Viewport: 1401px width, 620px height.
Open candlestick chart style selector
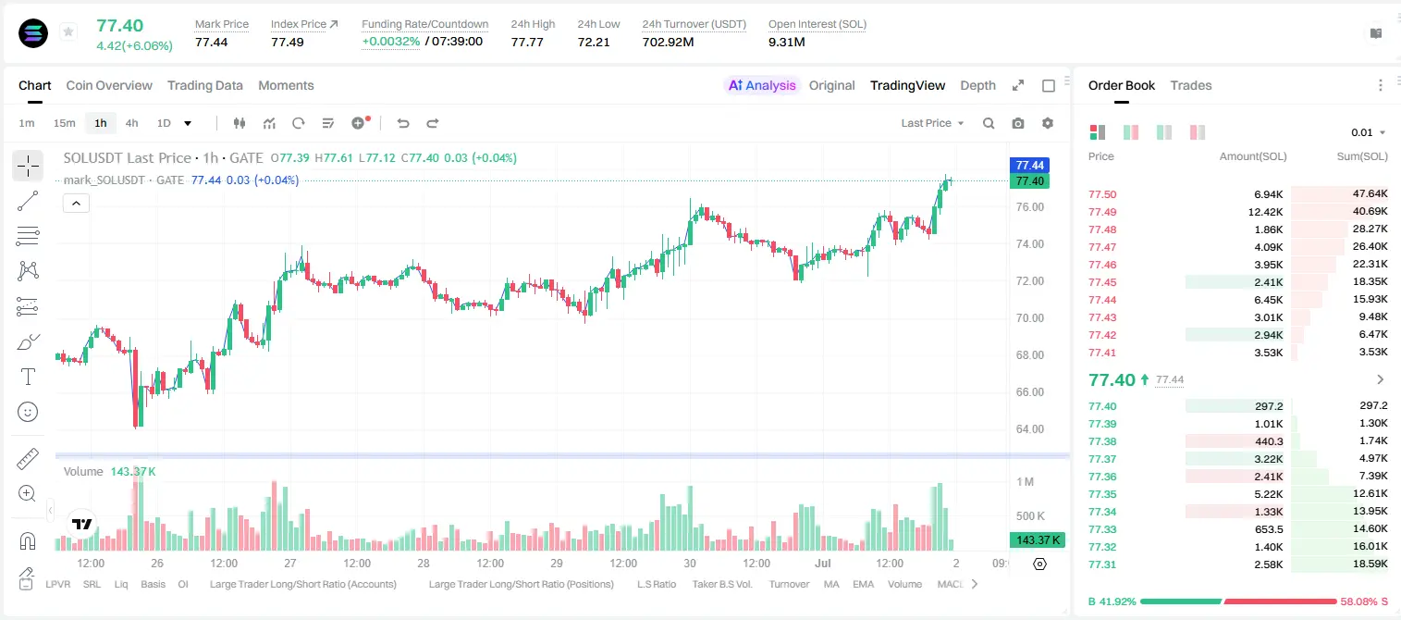pos(240,123)
